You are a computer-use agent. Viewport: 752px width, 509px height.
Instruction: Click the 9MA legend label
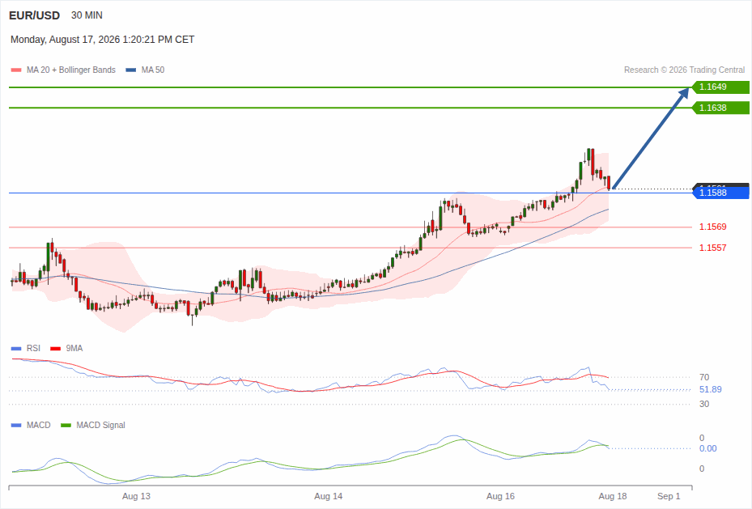pyautogui.click(x=74, y=349)
